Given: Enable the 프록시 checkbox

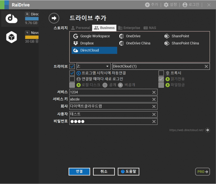Looking at the screenshot, I should tap(161, 73).
